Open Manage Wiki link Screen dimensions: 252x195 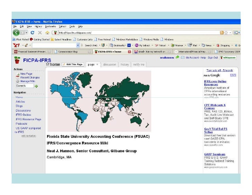pos(27,81)
